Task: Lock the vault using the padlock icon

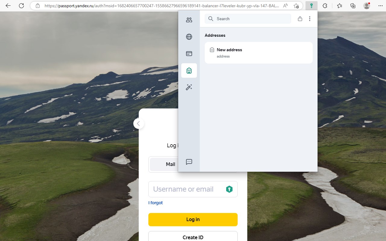Action: pos(300,18)
